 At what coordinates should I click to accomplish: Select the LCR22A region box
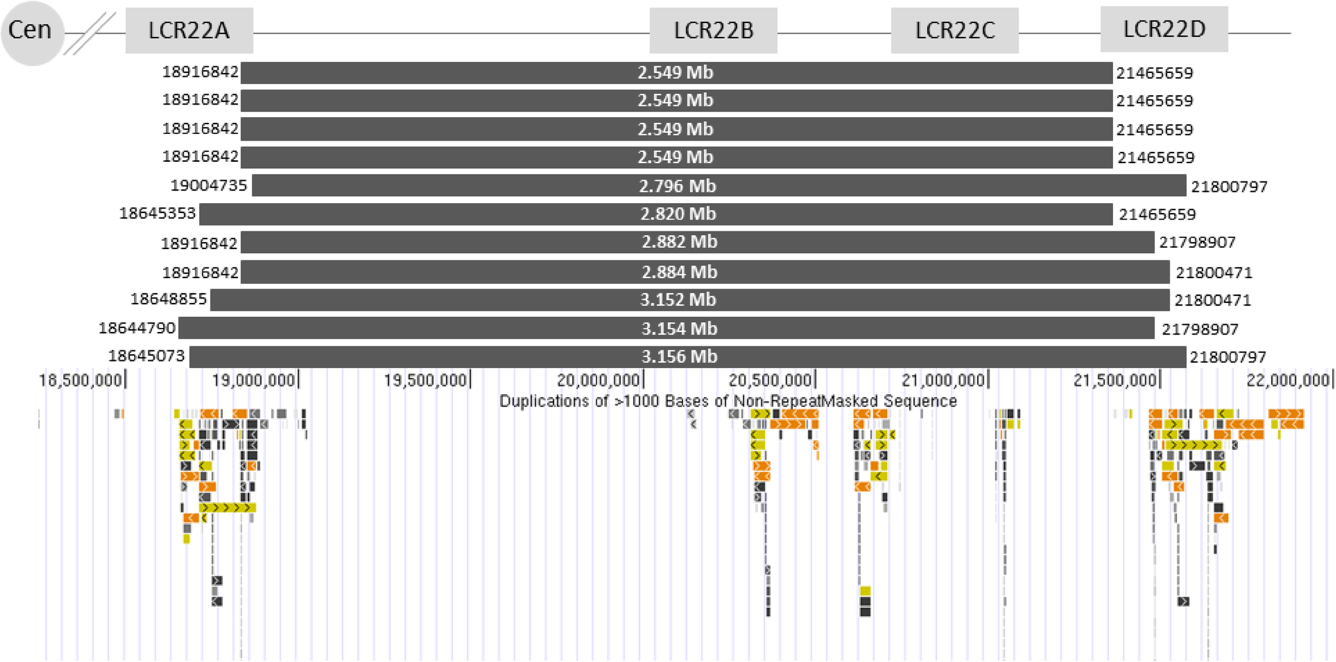tap(189, 30)
